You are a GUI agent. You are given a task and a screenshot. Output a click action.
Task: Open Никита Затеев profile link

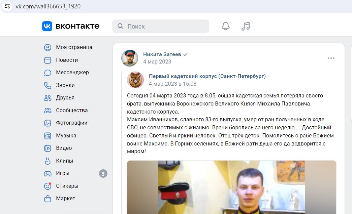162,54
